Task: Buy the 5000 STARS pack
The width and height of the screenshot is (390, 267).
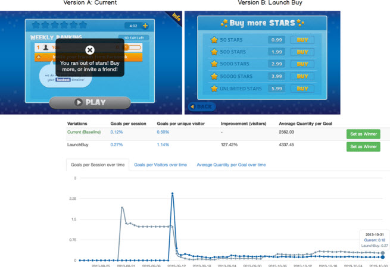Action: 302,64
